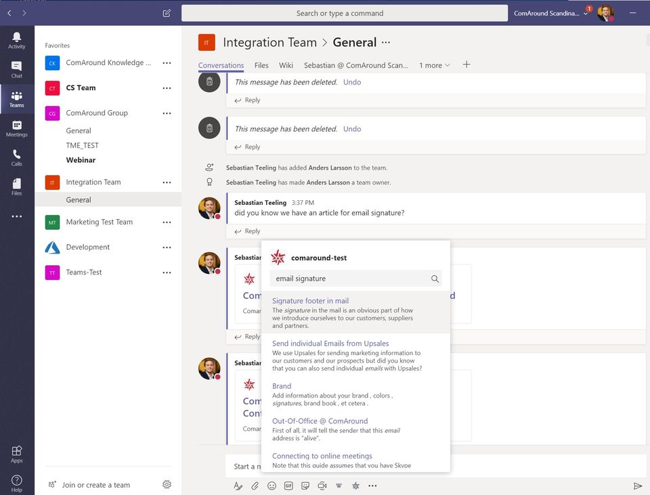Insert an emoji from the compose toolbar
650x495 pixels.
coord(272,486)
